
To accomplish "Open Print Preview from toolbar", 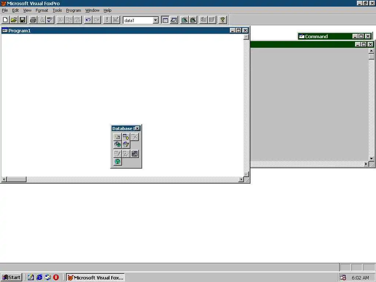I will (x=41, y=20).
